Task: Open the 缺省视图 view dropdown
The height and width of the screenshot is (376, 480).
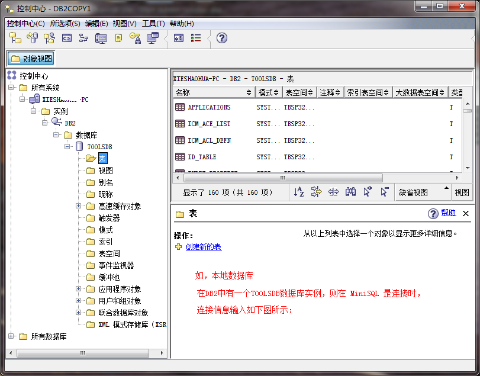Action: click(423, 192)
